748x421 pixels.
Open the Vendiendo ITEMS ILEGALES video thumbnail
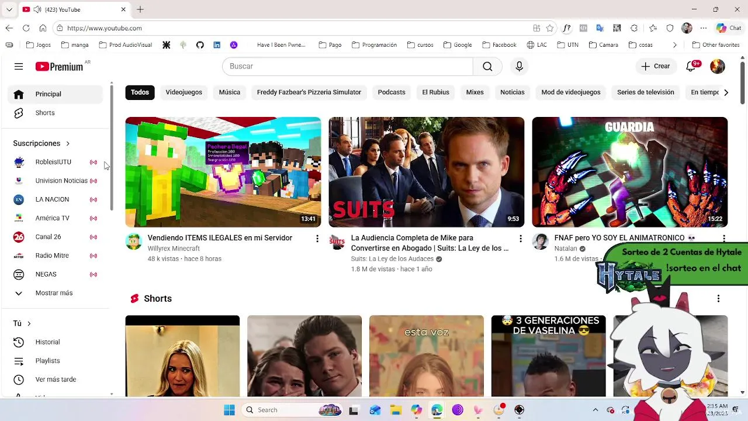(223, 172)
